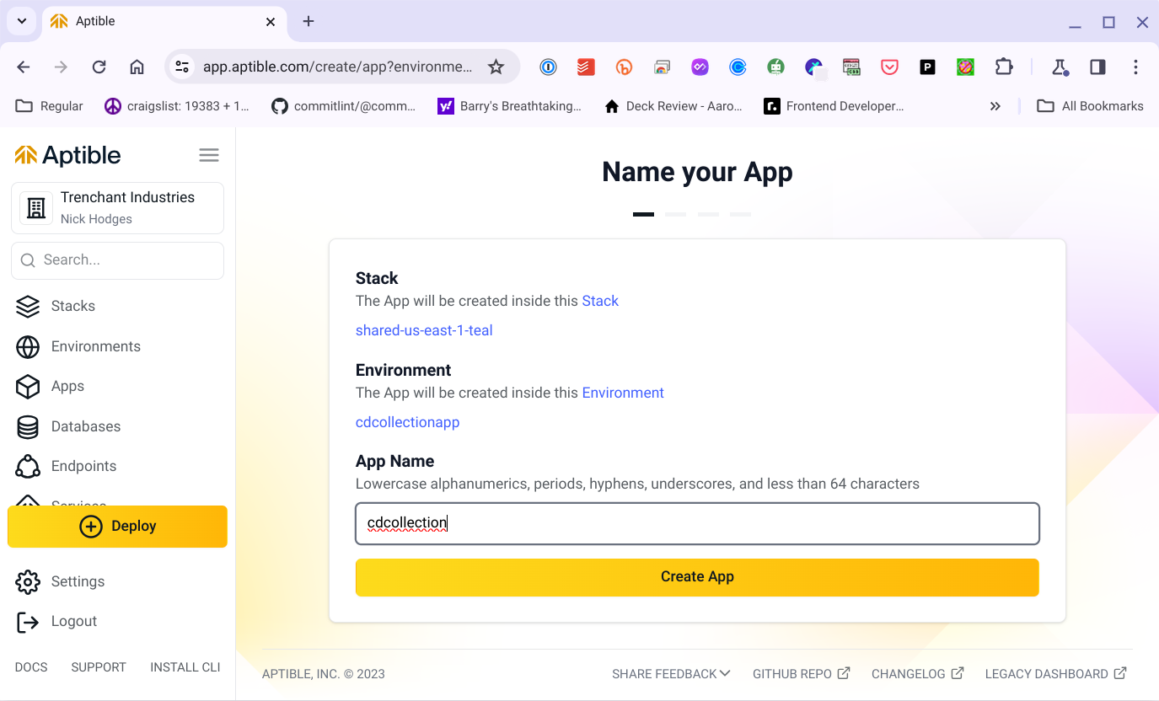Click the Environment hyperlink in description
1159x701 pixels.
pyautogui.click(x=623, y=393)
